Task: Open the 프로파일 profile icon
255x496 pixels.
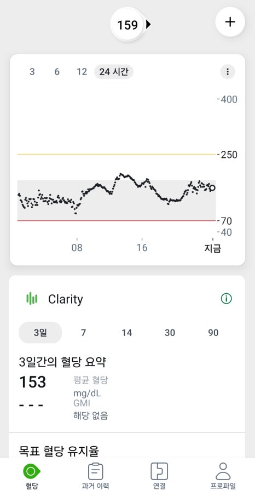Action: 223,472
